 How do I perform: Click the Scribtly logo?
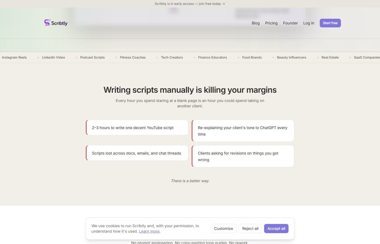pos(56,23)
